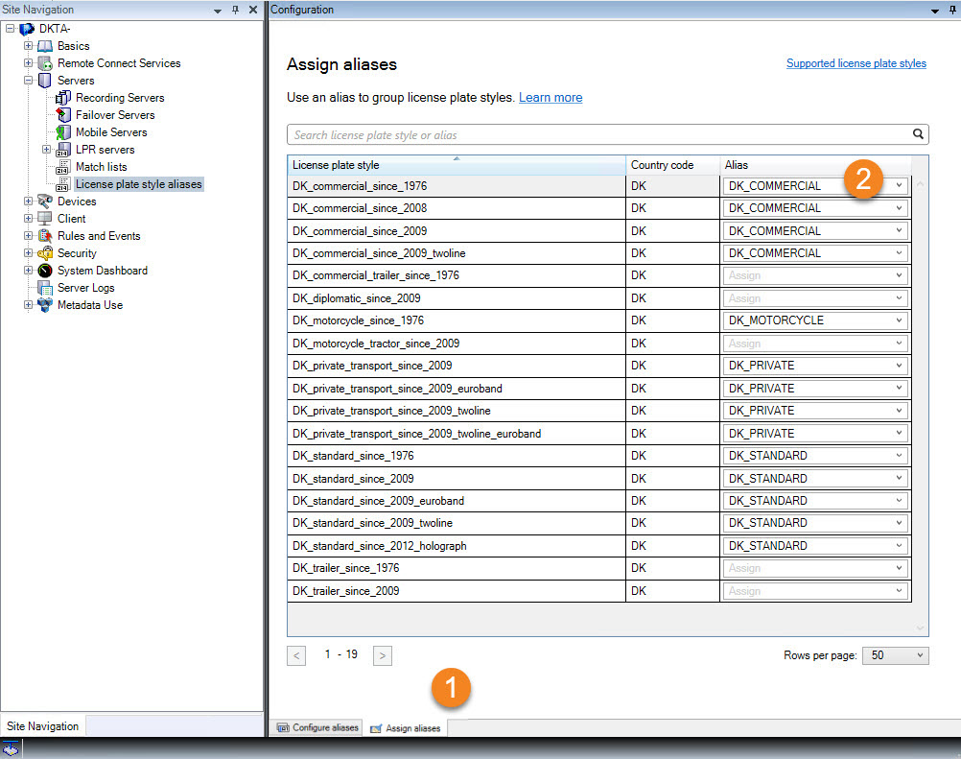This screenshot has height=759, width=961.
Task: Expand the LPR servers node
Action: point(46,150)
